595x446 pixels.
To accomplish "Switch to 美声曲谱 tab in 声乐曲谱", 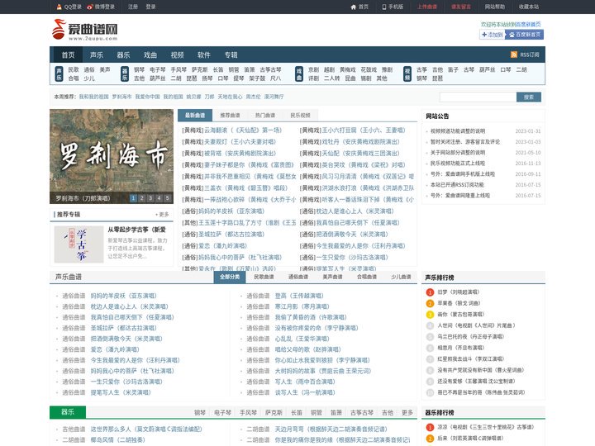I will point(332,277).
